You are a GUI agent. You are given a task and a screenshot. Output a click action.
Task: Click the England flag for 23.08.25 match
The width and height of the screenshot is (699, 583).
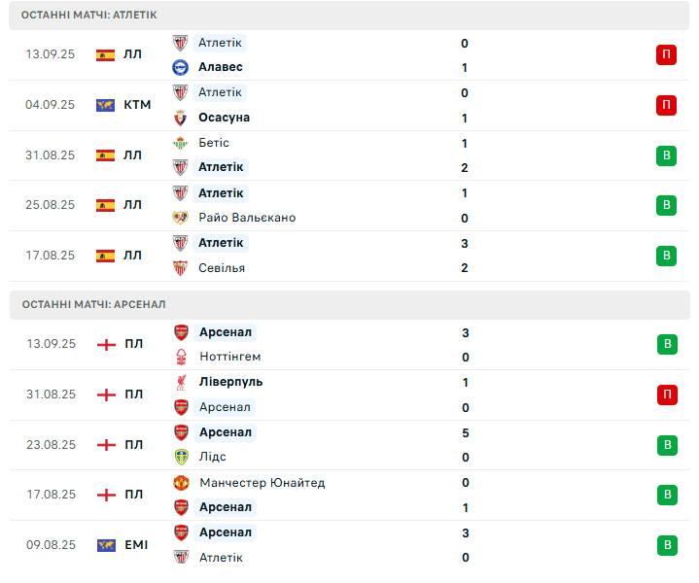tap(106, 445)
